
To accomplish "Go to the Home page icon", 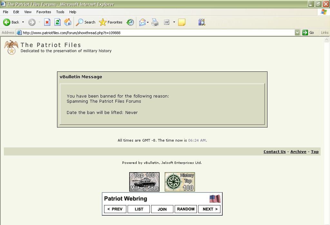I will pos(68,22).
